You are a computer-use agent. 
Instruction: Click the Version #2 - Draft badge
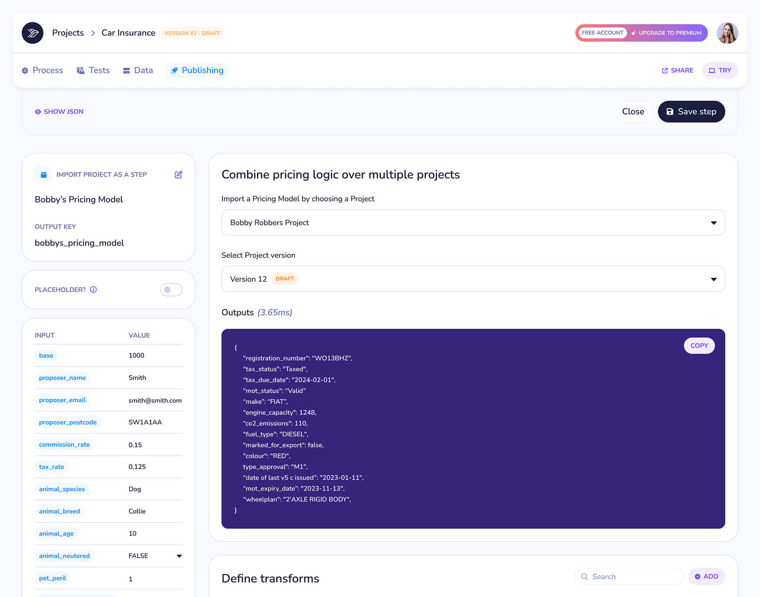(x=192, y=33)
